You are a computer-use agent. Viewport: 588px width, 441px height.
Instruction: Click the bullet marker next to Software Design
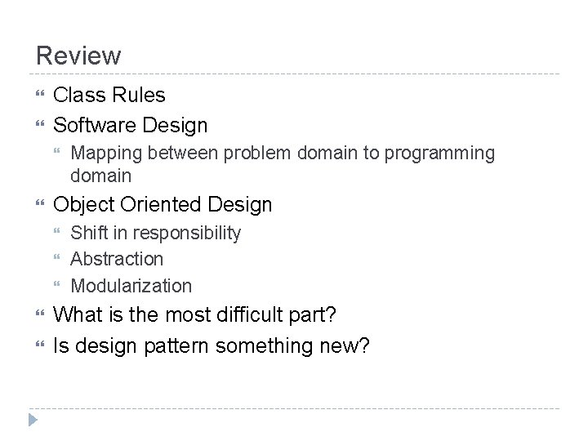click(x=39, y=125)
